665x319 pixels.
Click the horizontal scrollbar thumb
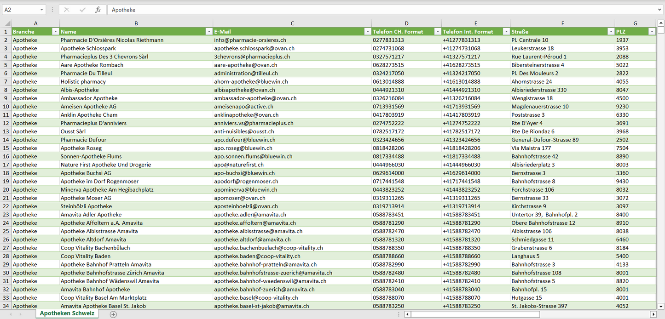[x=475, y=314]
